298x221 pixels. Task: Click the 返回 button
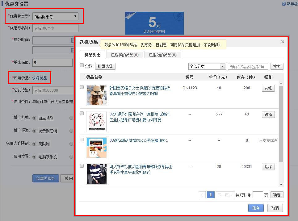tap(67, 178)
